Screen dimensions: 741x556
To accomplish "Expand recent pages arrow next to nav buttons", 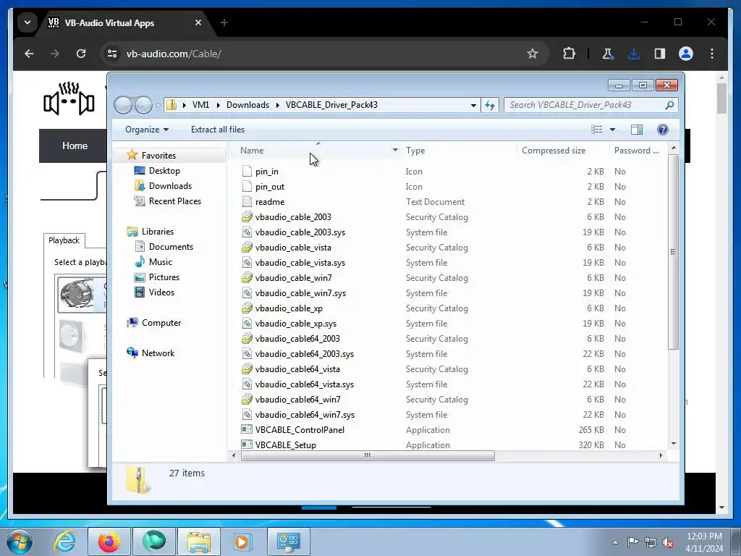I will click(x=158, y=105).
